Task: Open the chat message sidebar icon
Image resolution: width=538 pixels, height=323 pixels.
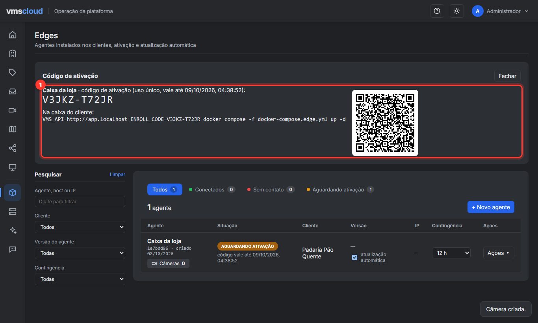Action: 13,249
